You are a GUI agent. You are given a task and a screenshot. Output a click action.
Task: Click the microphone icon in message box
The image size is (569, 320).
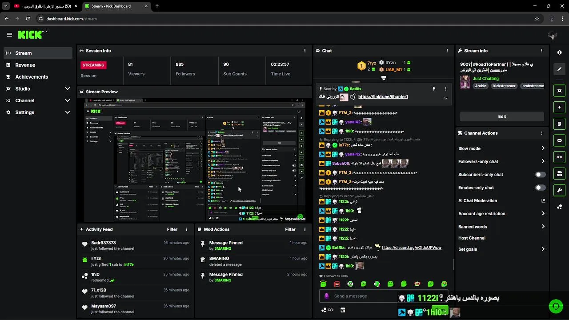pos(327,296)
